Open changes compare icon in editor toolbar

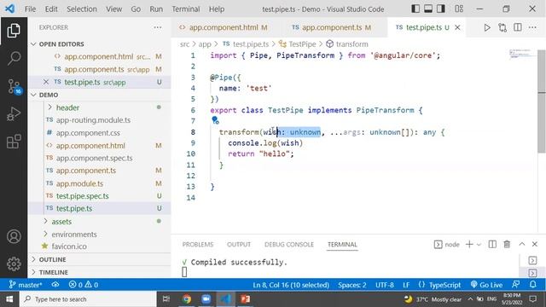pyautogui.click(x=502, y=27)
